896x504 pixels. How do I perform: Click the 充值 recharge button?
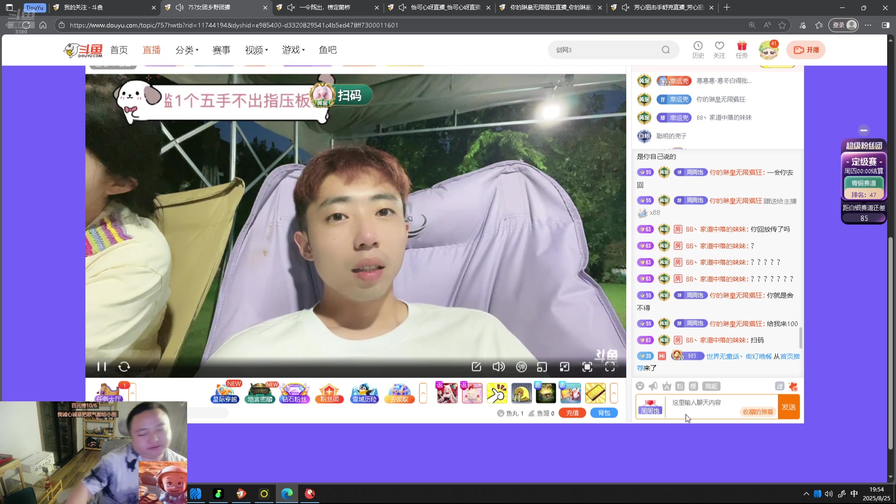tap(572, 413)
